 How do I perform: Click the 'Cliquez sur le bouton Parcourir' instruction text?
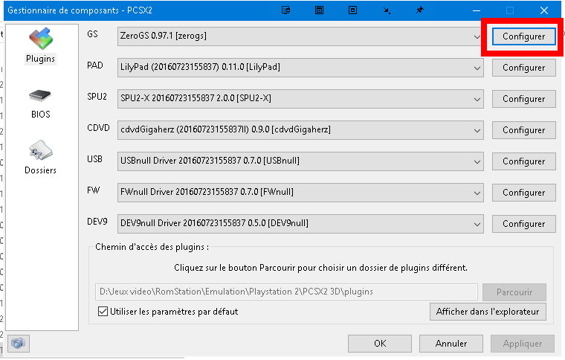point(320,268)
